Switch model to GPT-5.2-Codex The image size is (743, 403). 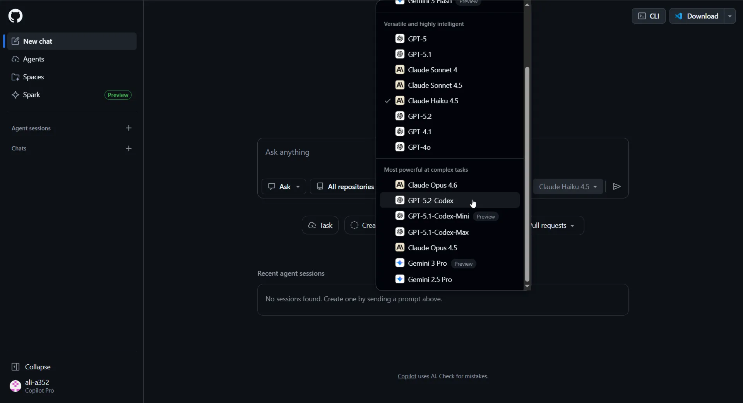430,201
